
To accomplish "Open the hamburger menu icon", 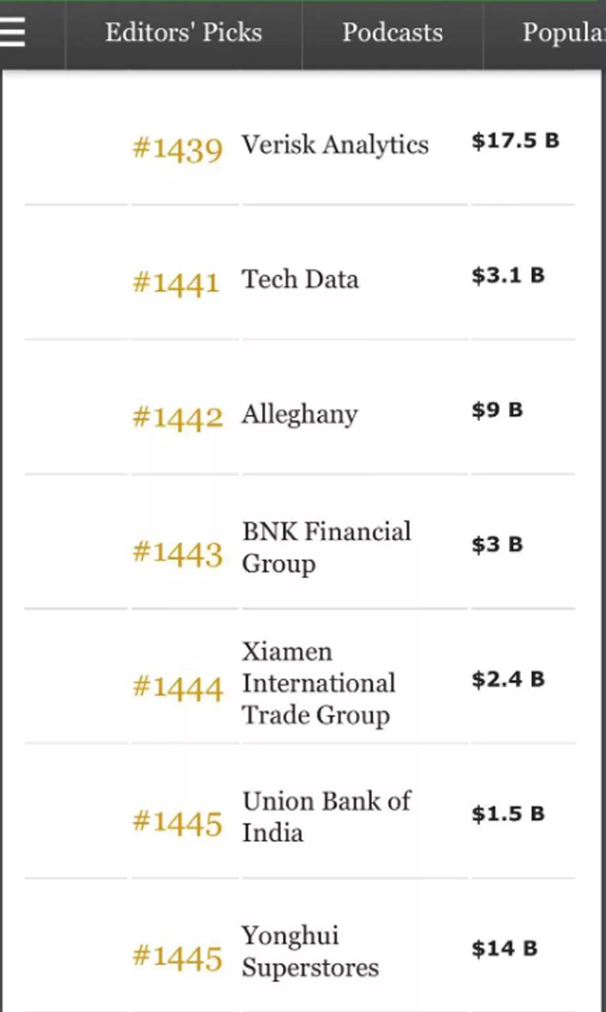I will click(x=13, y=32).
